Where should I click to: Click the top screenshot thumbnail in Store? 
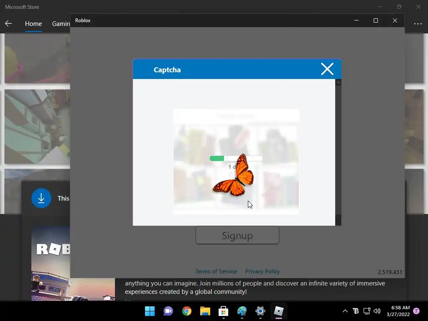coord(37,59)
